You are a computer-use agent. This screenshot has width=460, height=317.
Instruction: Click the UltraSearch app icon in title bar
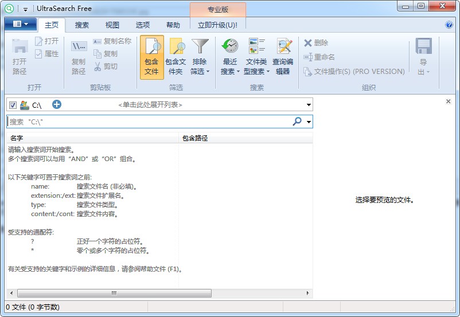(9, 9)
